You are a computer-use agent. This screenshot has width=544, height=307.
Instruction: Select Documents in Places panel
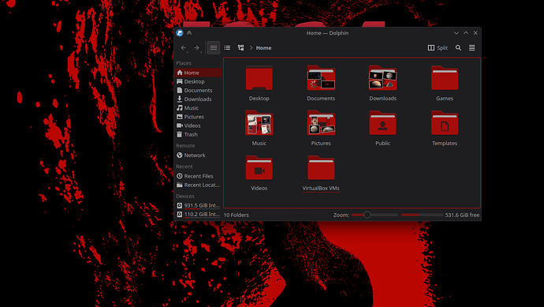click(x=198, y=90)
